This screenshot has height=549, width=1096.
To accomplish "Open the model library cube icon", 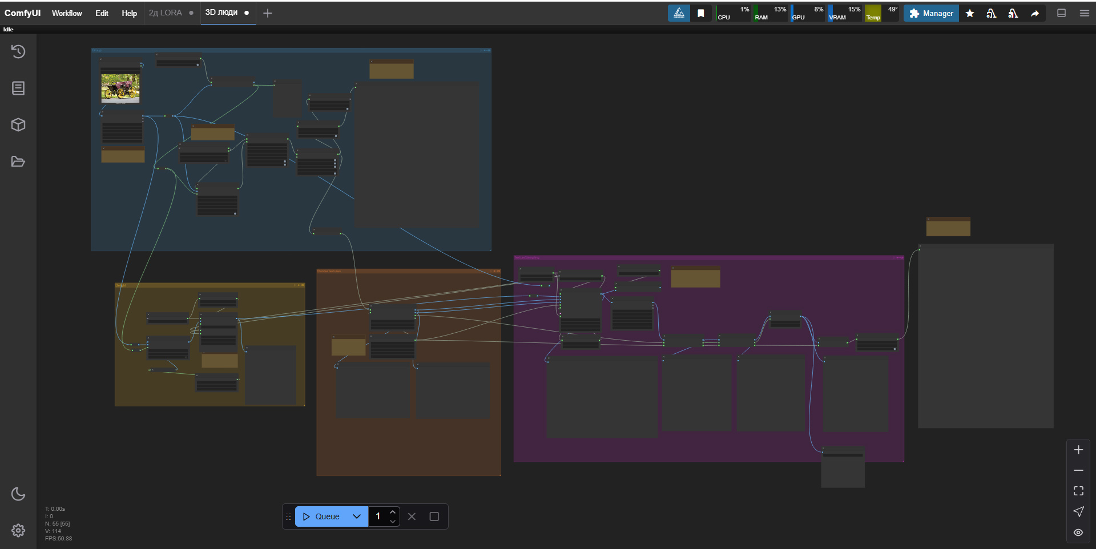I will [18, 125].
